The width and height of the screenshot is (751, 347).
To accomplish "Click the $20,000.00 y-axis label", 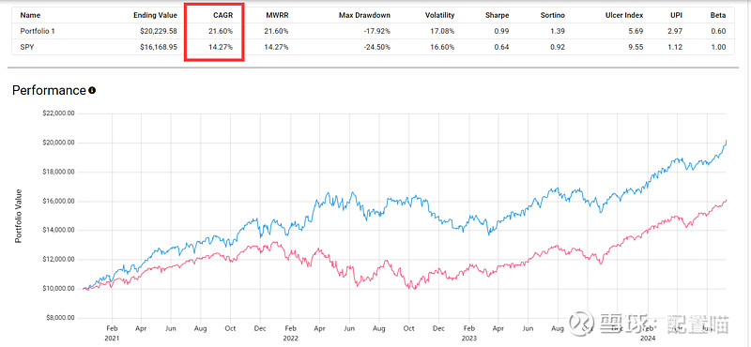I will pos(59,143).
